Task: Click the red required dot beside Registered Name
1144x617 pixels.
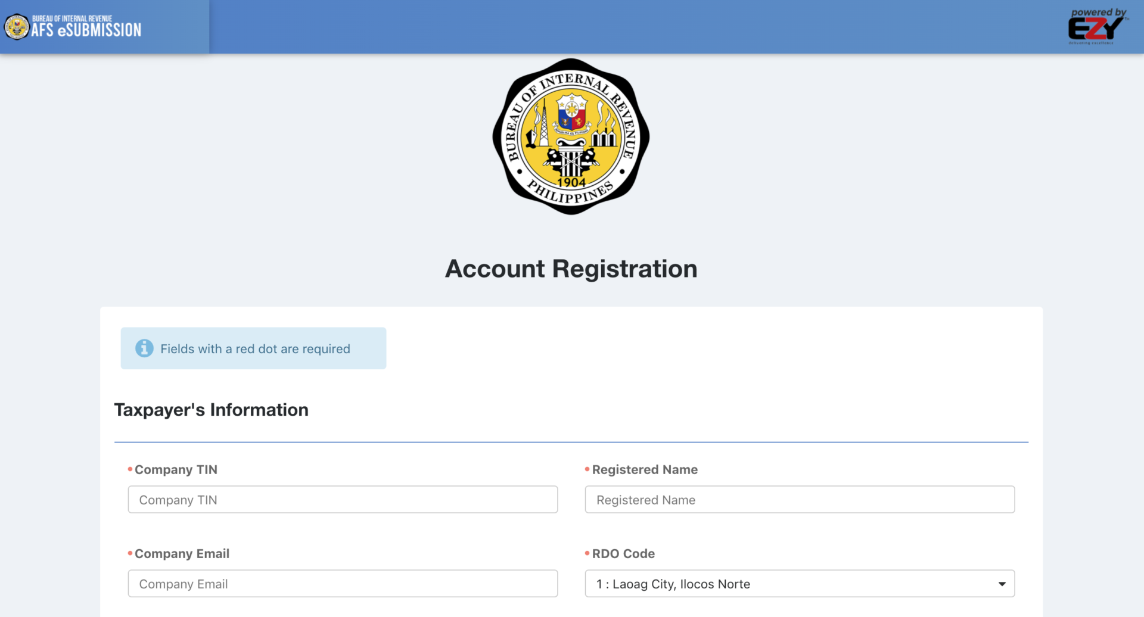Action: (x=586, y=469)
